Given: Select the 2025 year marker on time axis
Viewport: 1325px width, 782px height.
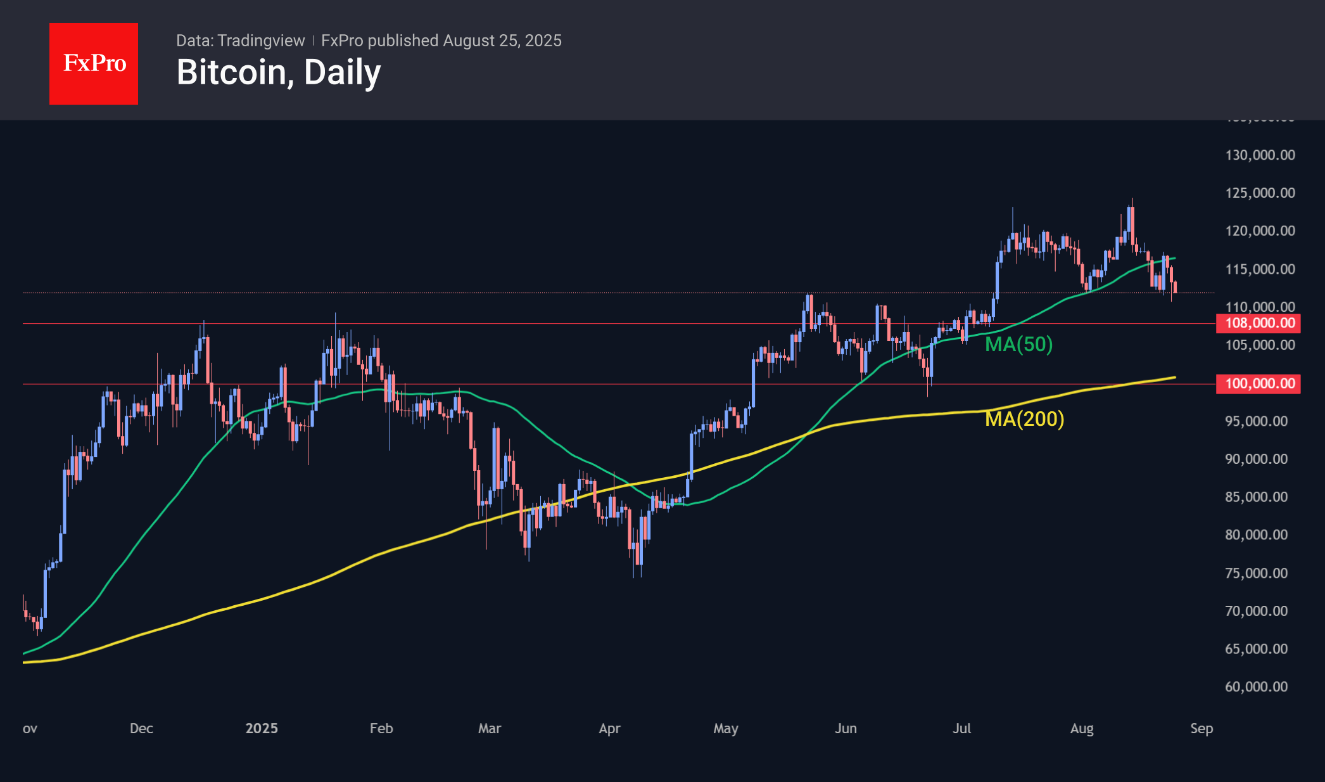Looking at the screenshot, I should click(x=262, y=729).
